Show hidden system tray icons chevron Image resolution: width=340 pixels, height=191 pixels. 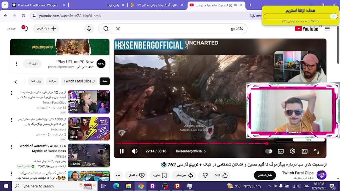(269, 186)
